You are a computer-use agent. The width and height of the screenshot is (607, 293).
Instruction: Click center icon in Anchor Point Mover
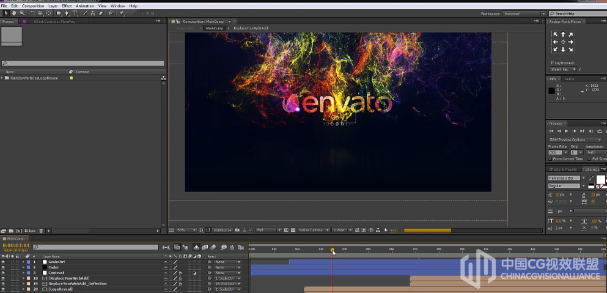click(563, 42)
